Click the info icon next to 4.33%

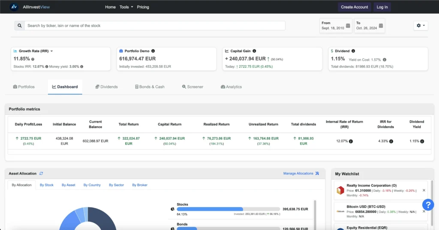coord(391,141)
